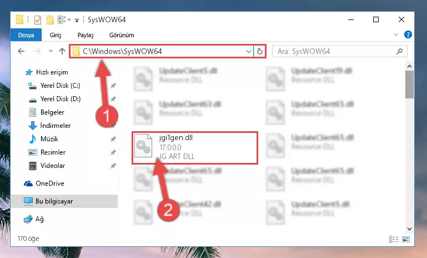The width and height of the screenshot is (427, 258).
Task: Expand the ribbon with chevron
Action: (396, 34)
